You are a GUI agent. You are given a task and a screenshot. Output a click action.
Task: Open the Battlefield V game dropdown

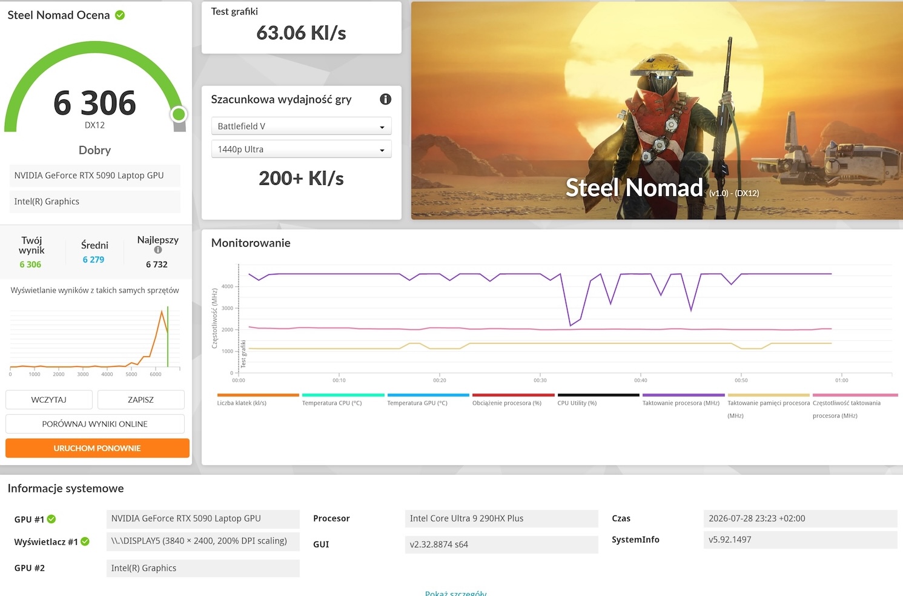[302, 126]
